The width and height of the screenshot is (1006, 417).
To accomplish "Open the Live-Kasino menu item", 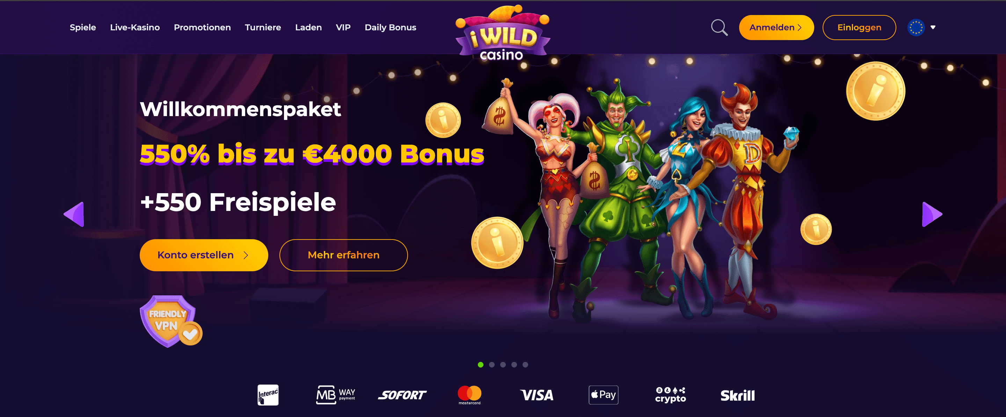I will [135, 28].
